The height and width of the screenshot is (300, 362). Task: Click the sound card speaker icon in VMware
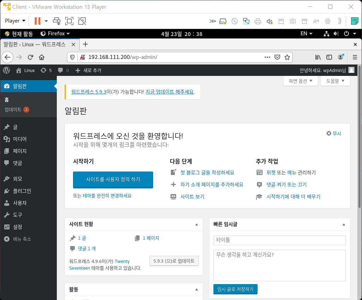[270, 22]
